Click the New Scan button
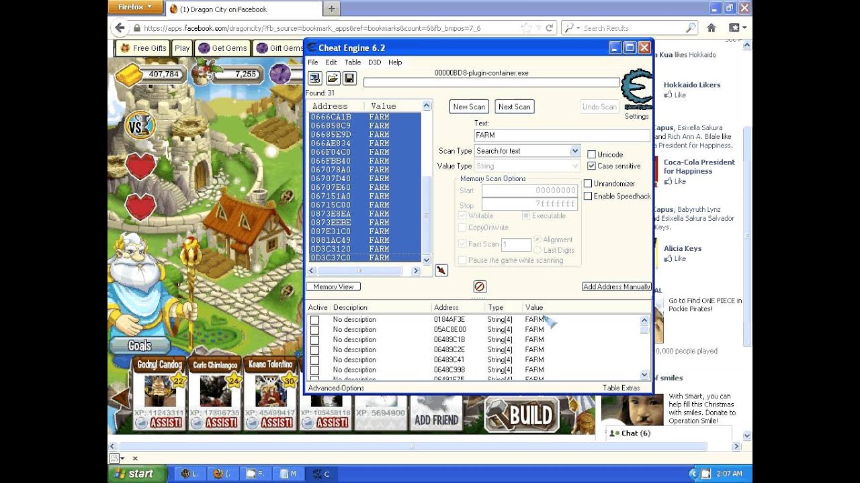 469,107
